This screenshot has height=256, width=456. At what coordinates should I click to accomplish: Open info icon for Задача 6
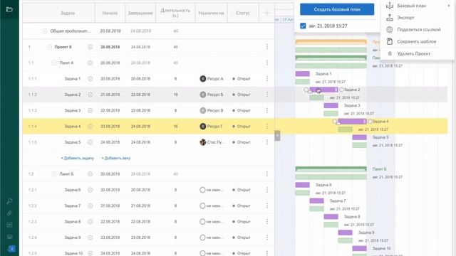pyautogui.click(x=90, y=190)
